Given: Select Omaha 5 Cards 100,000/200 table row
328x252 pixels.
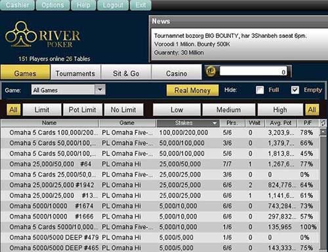Looking at the screenshot, I should click(x=159, y=133).
